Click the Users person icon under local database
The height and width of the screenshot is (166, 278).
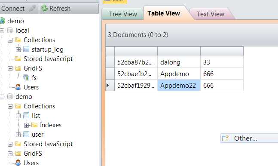[18, 87]
